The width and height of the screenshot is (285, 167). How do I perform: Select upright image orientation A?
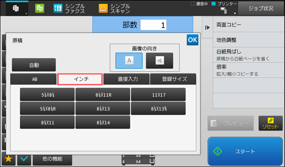(129, 60)
